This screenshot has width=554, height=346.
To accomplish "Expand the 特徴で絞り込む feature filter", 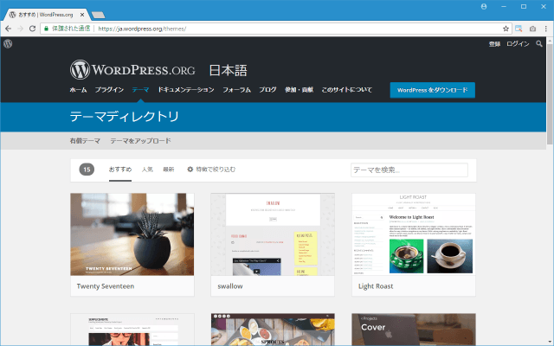I will (211, 170).
